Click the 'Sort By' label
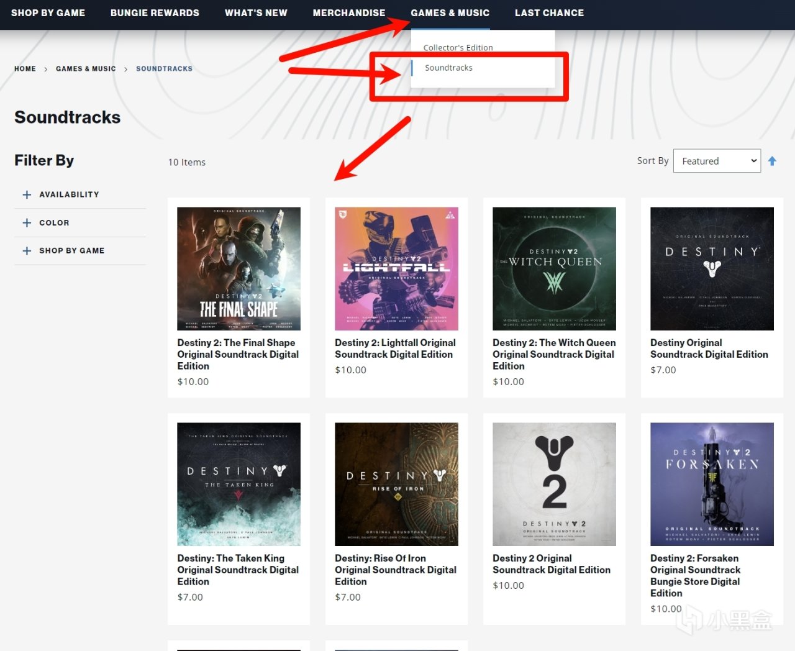The width and height of the screenshot is (795, 651). [653, 161]
